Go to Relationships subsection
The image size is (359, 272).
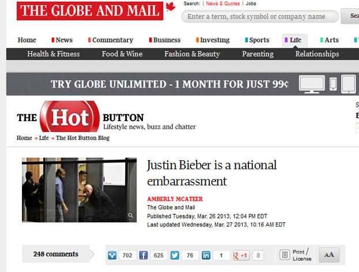317,54
